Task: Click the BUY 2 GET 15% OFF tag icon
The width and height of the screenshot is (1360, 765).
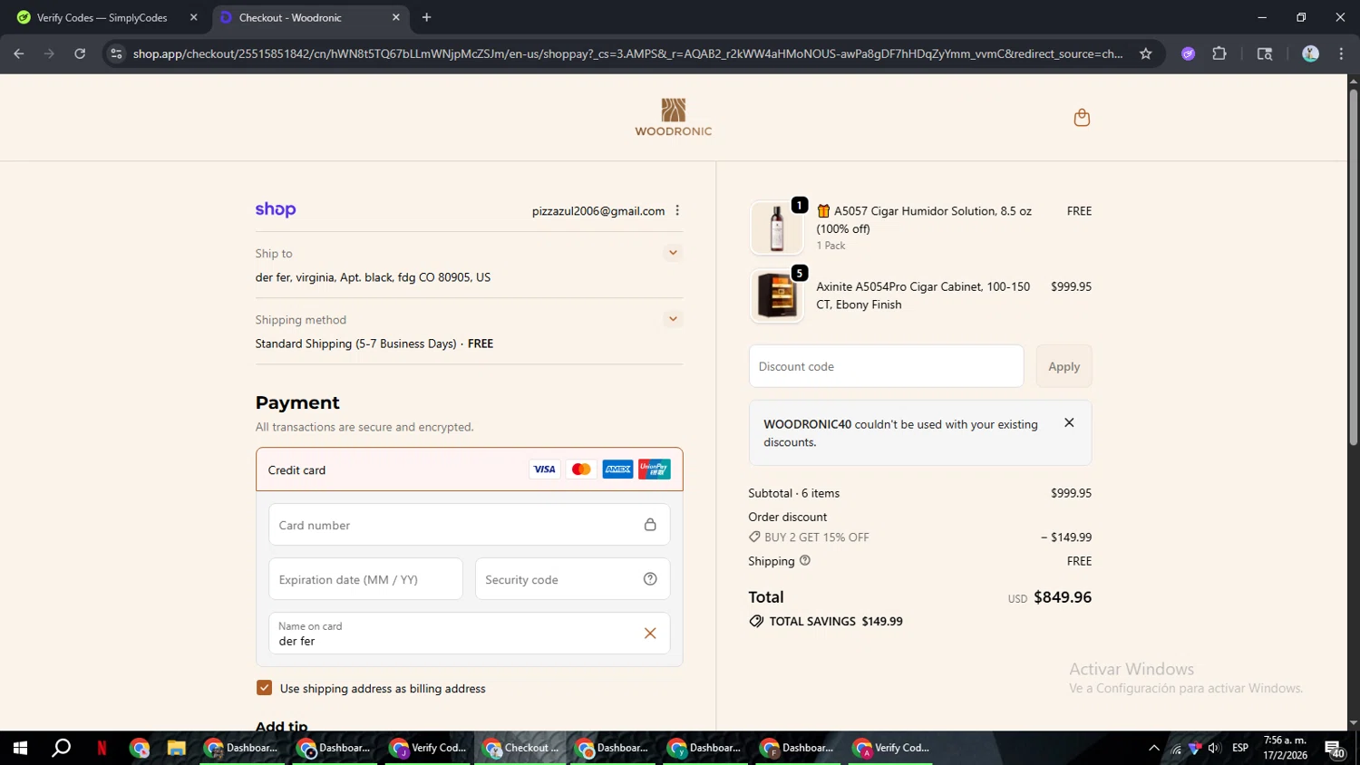Action: 754,537
